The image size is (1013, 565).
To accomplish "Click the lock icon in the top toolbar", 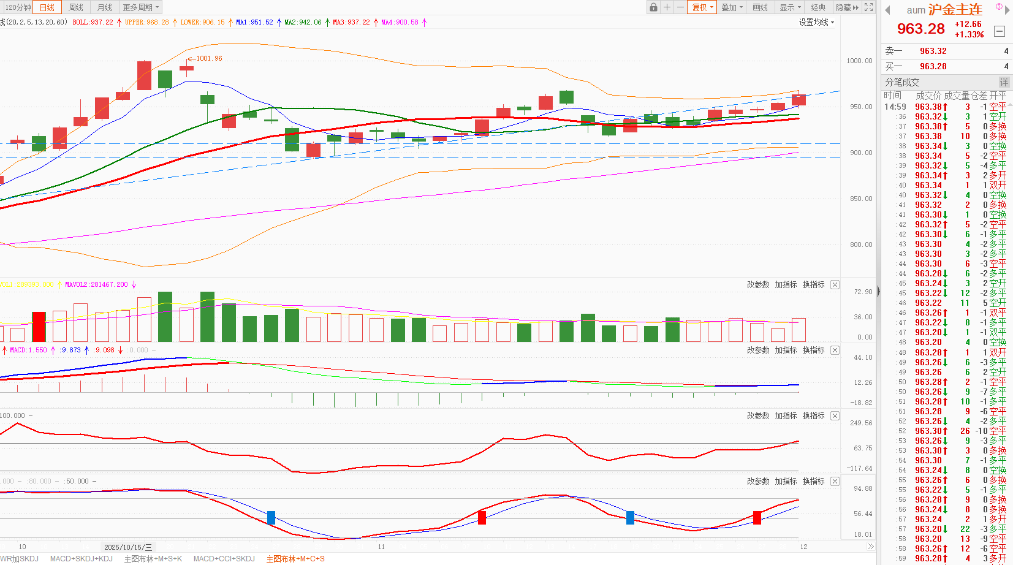I will click(x=653, y=7).
